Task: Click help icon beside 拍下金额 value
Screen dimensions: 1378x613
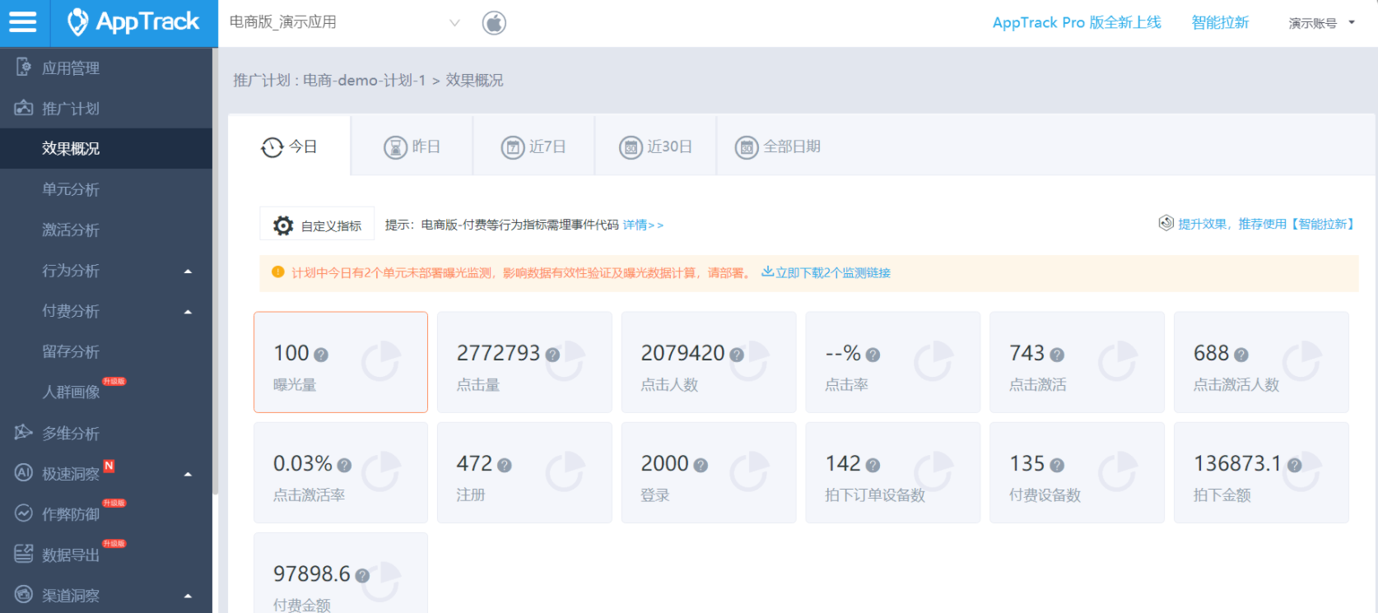Action: click(x=1294, y=465)
